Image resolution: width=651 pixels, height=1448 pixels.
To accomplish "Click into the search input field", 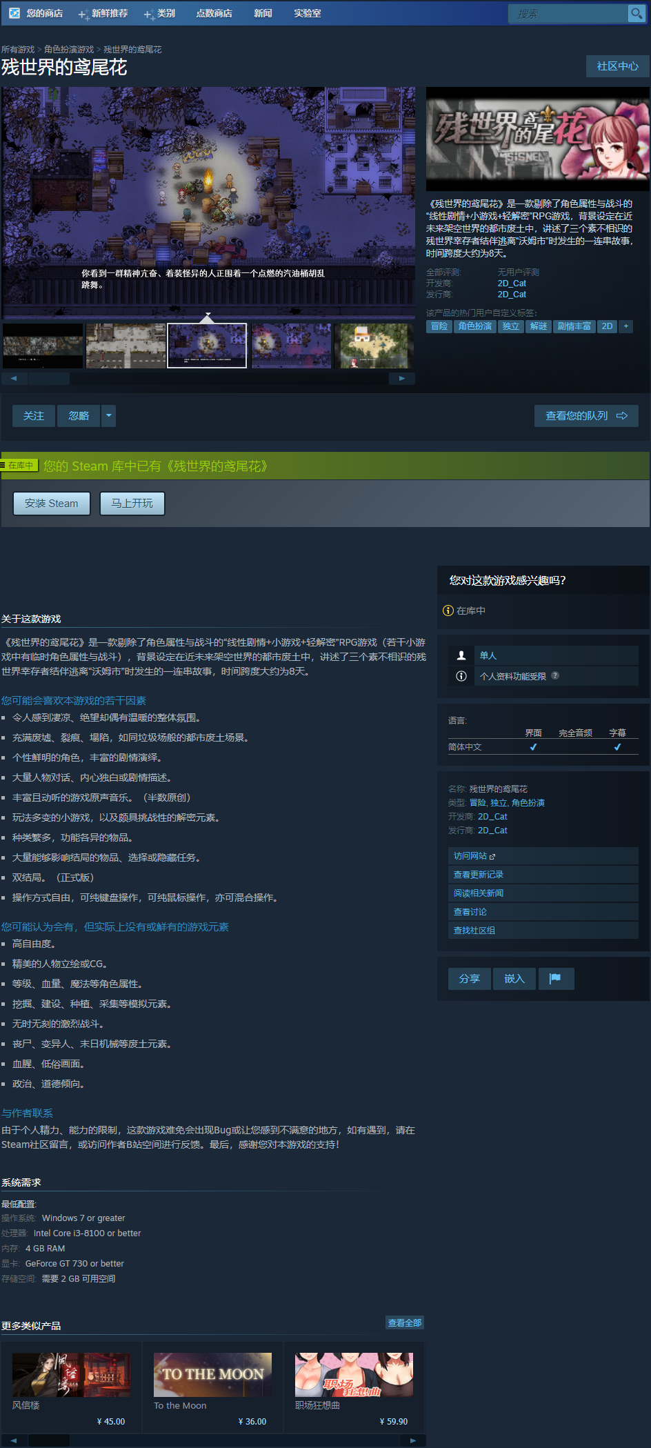I will pos(568,13).
